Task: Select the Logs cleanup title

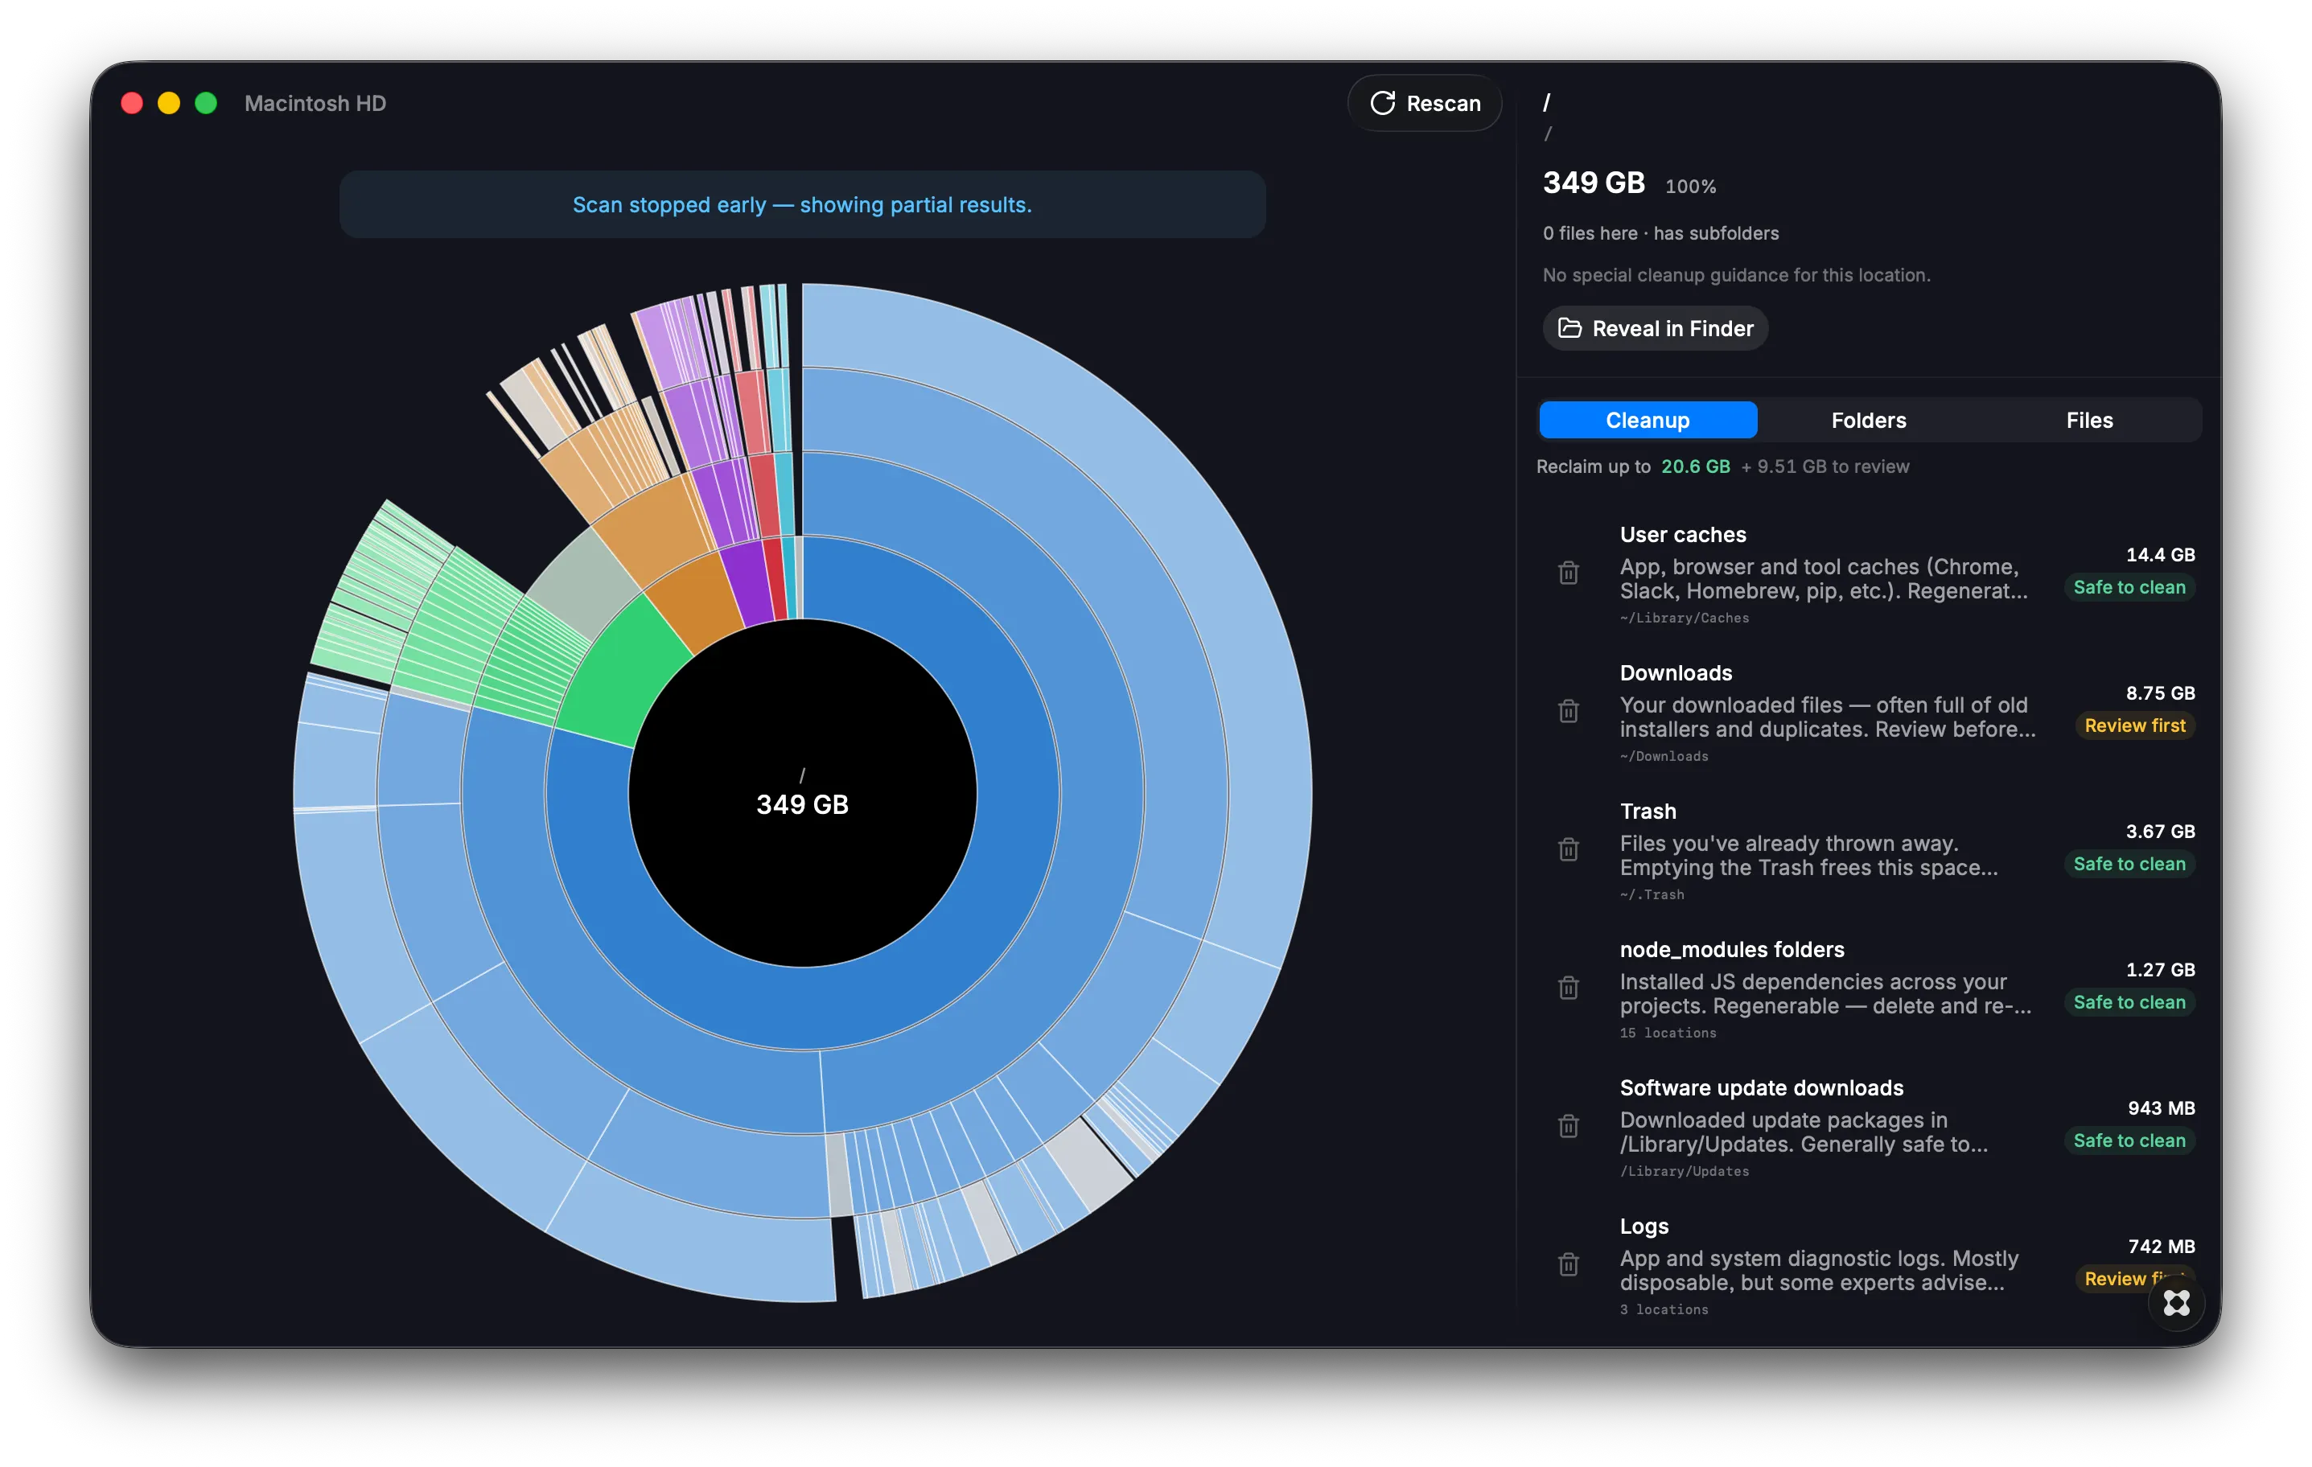Action: click(x=1643, y=1226)
